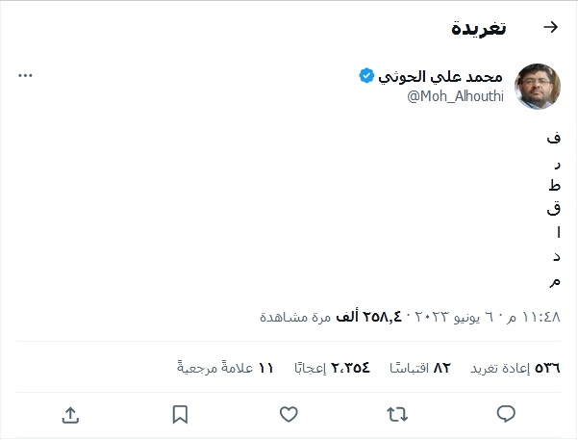Viewport: 578px width, 440px height.
Task: Like the tweet with the heart icon
Action: click(289, 414)
